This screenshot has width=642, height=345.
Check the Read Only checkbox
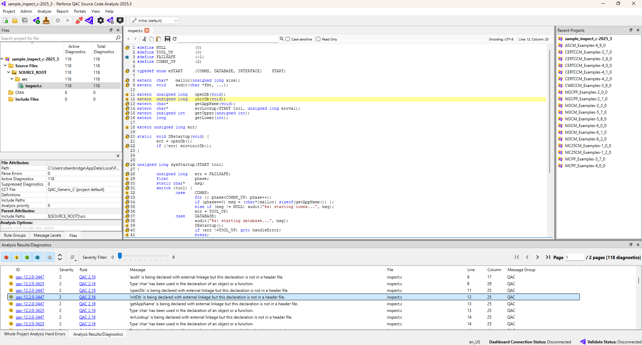[318, 39]
